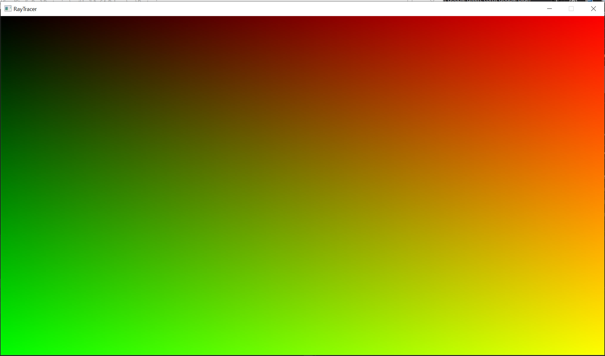
Task: Click the black top-left corner of gradient
Action: pyautogui.click(x=4, y=20)
